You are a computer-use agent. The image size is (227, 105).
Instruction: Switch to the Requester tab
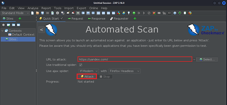click(119, 19)
